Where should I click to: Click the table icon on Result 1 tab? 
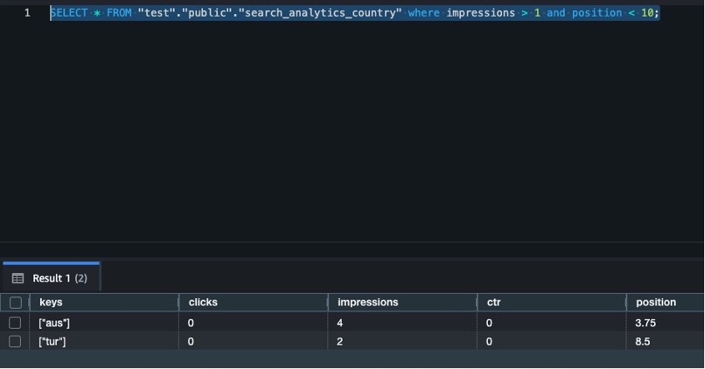tap(18, 278)
